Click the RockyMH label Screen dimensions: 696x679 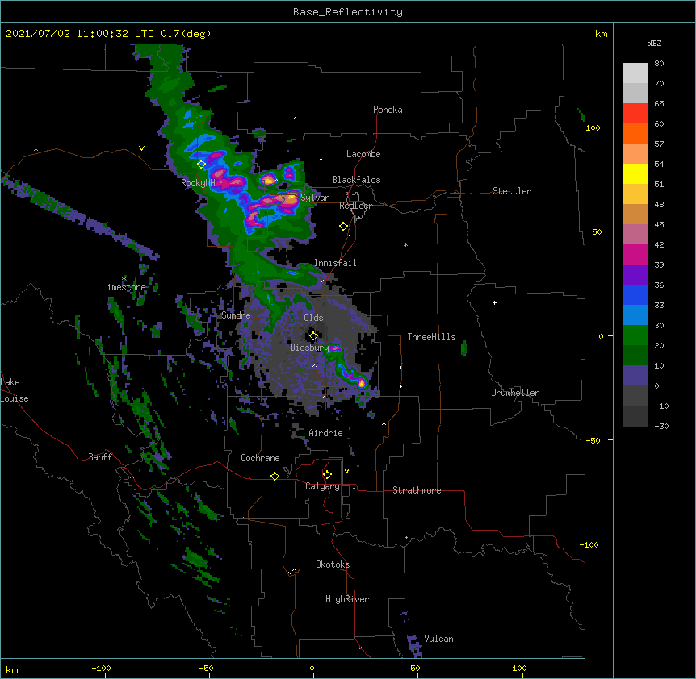[x=198, y=183]
